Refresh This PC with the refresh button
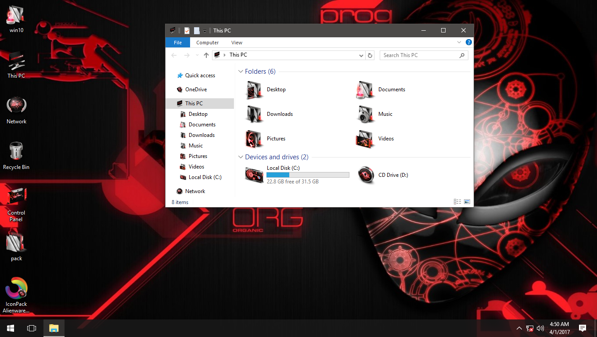The width and height of the screenshot is (597, 337). pyautogui.click(x=370, y=55)
